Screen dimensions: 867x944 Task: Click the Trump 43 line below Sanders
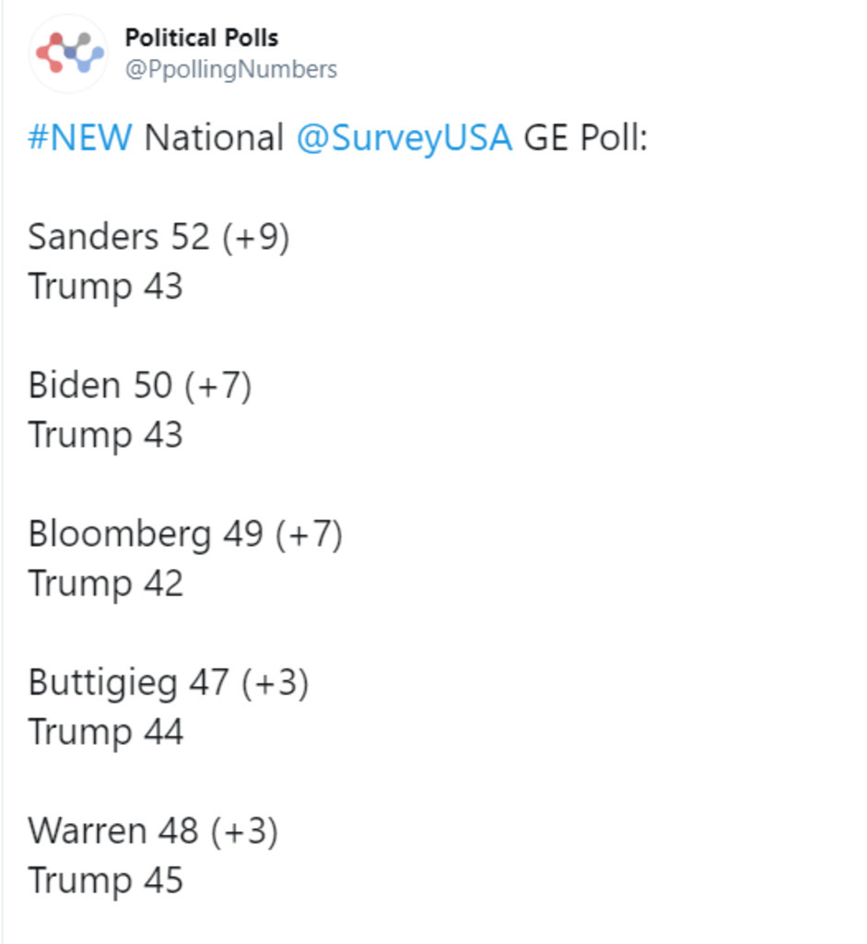[105, 287]
